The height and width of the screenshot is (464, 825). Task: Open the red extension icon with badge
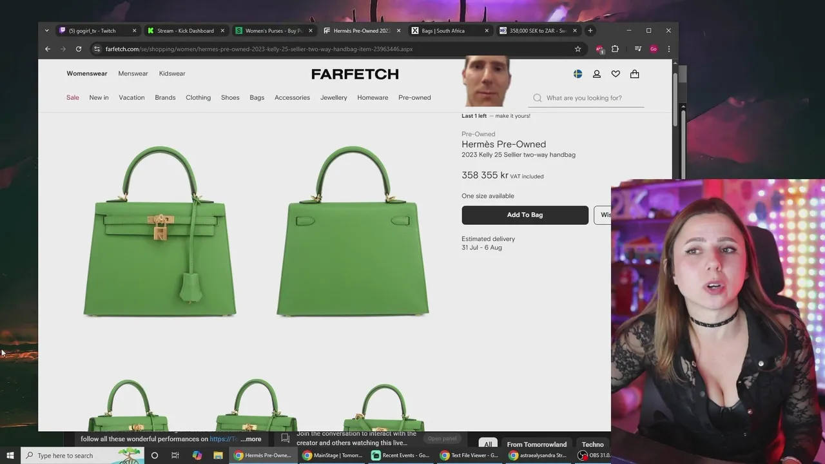[x=599, y=49]
